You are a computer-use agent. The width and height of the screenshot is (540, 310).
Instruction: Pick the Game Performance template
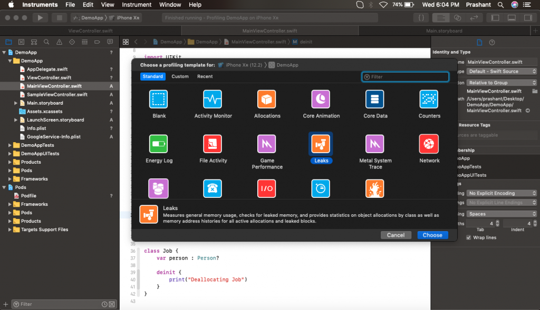click(266, 144)
